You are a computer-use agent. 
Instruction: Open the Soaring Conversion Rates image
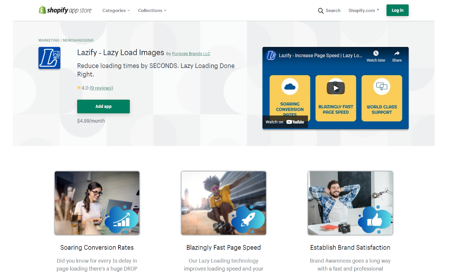pyautogui.click(x=97, y=203)
